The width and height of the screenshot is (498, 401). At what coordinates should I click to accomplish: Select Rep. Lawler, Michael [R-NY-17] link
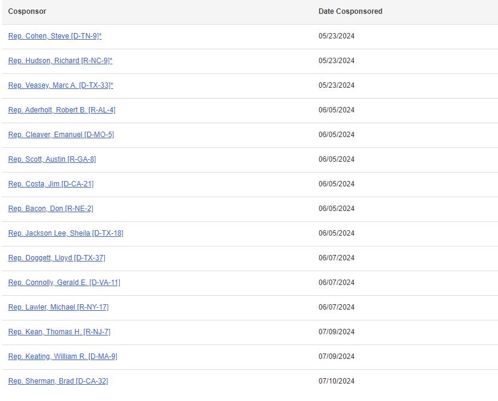coord(58,307)
